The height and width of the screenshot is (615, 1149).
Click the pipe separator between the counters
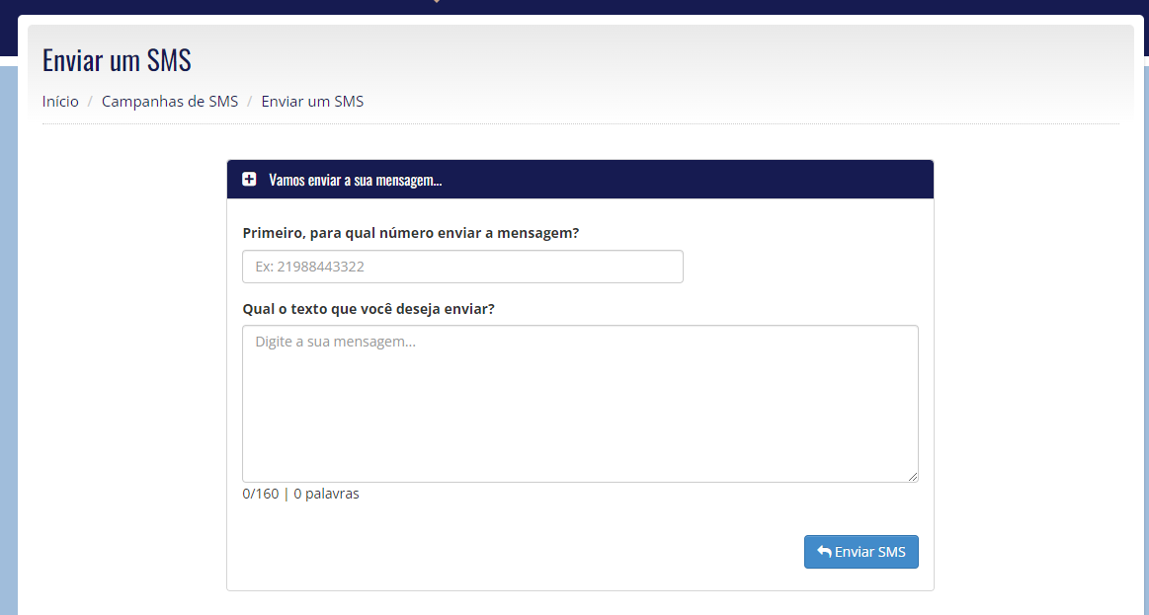click(x=287, y=494)
